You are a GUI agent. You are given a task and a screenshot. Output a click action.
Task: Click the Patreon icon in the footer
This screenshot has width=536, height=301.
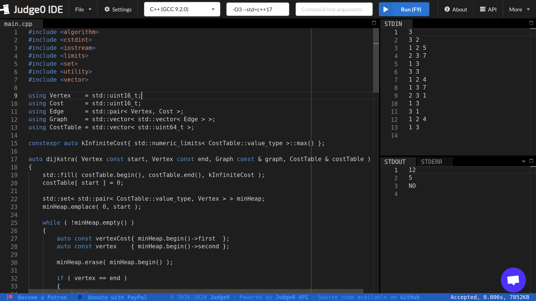[x=10, y=297]
